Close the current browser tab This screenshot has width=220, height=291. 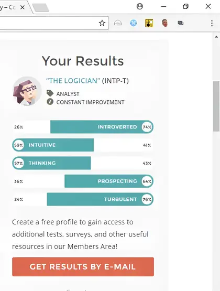click(23, 7)
